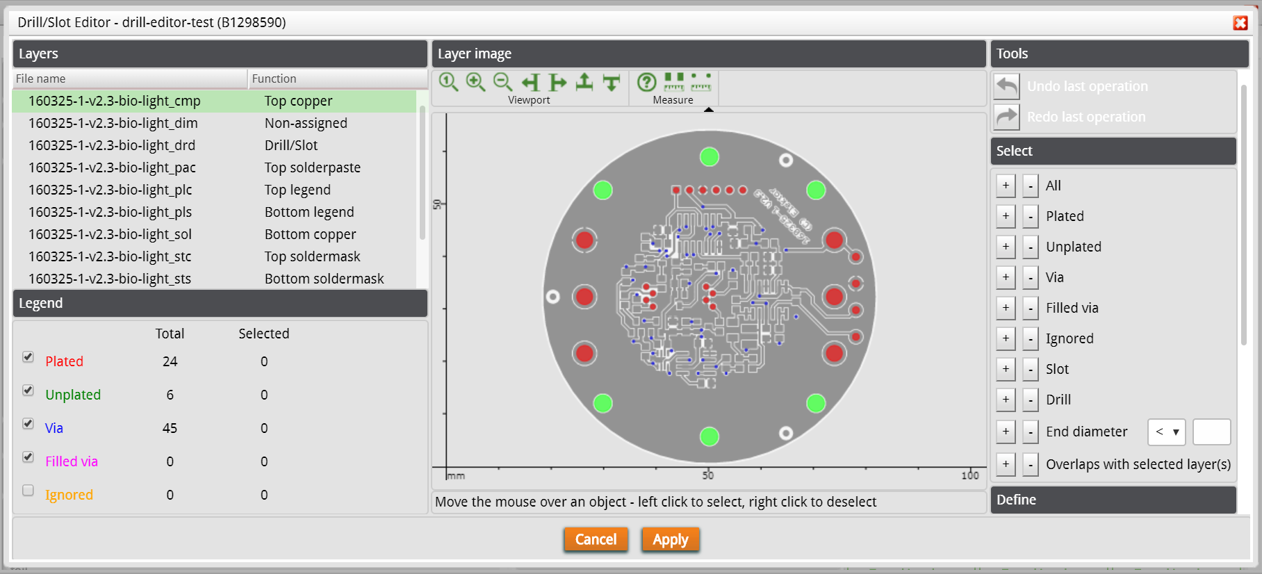Click the redo arrow icon
Viewport: 1262px width, 574px height.
[1006, 117]
